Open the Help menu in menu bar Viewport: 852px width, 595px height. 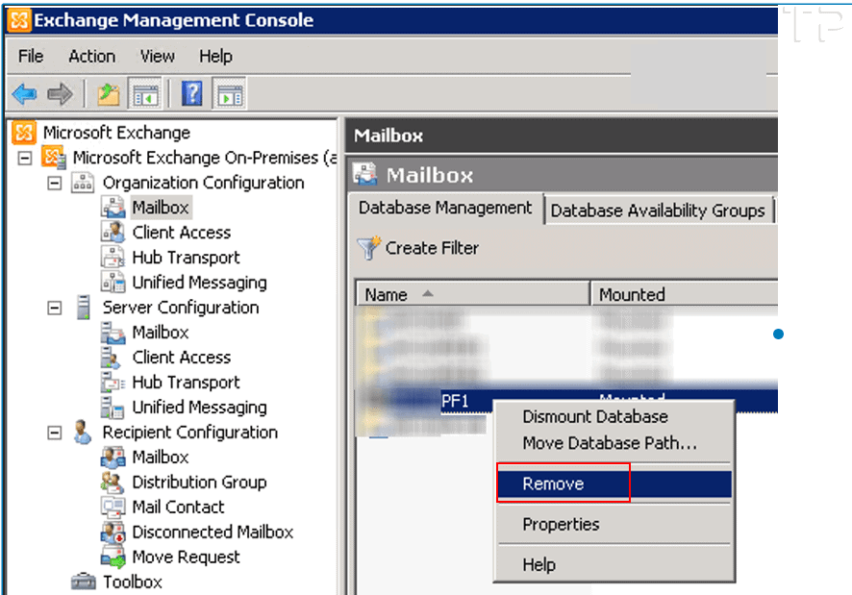click(215, 56)
